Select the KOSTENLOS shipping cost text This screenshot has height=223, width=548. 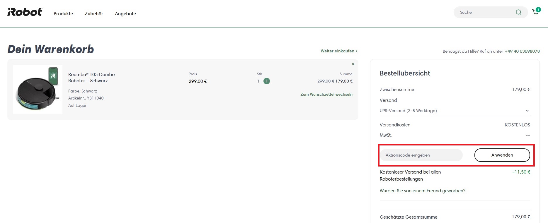(517, 125)
